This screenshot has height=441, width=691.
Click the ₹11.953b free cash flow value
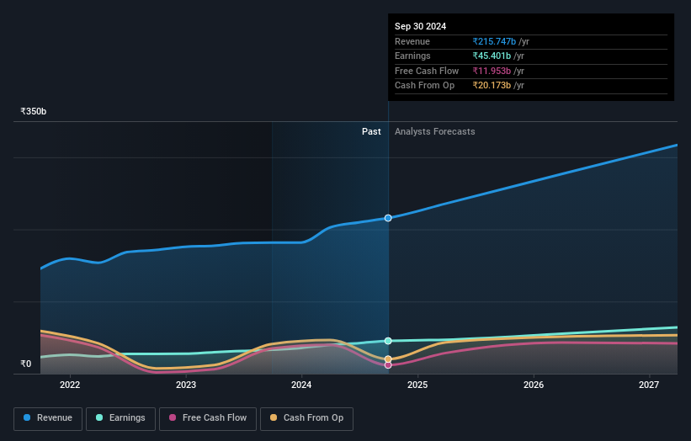coord(492,71)
